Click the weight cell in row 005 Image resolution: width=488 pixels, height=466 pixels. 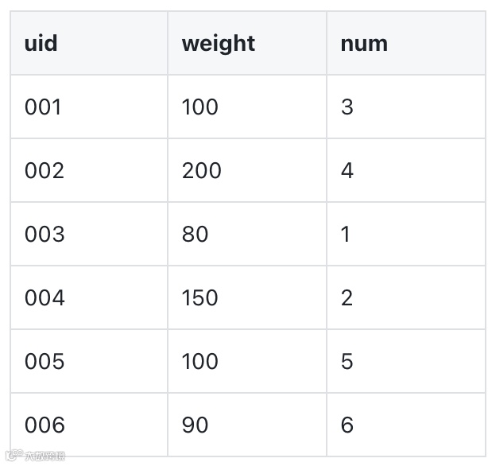[199, 361]
